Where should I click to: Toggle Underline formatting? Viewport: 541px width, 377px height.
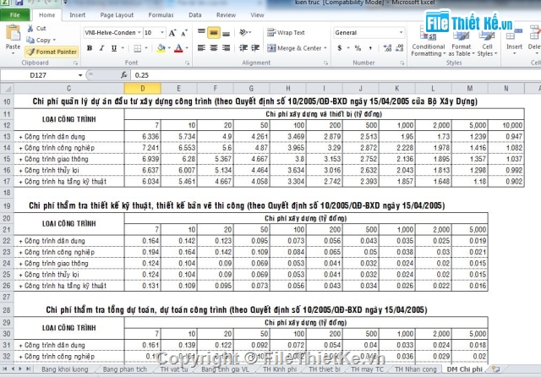click(x=114, y=48)
